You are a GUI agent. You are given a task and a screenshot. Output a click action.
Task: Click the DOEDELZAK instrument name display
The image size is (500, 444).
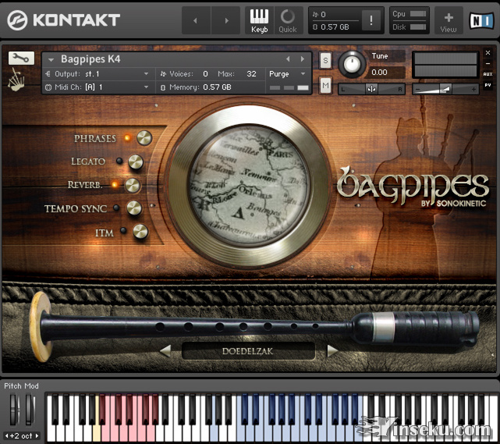tap(248, 351)
